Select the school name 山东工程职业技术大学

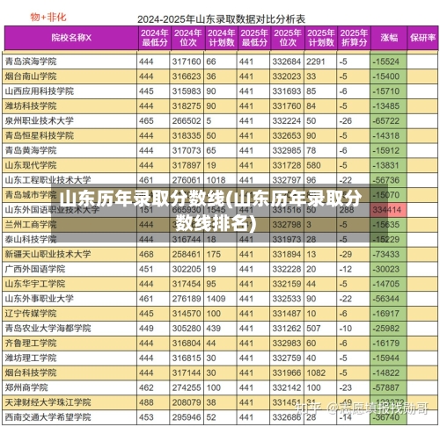click(48, 180)
